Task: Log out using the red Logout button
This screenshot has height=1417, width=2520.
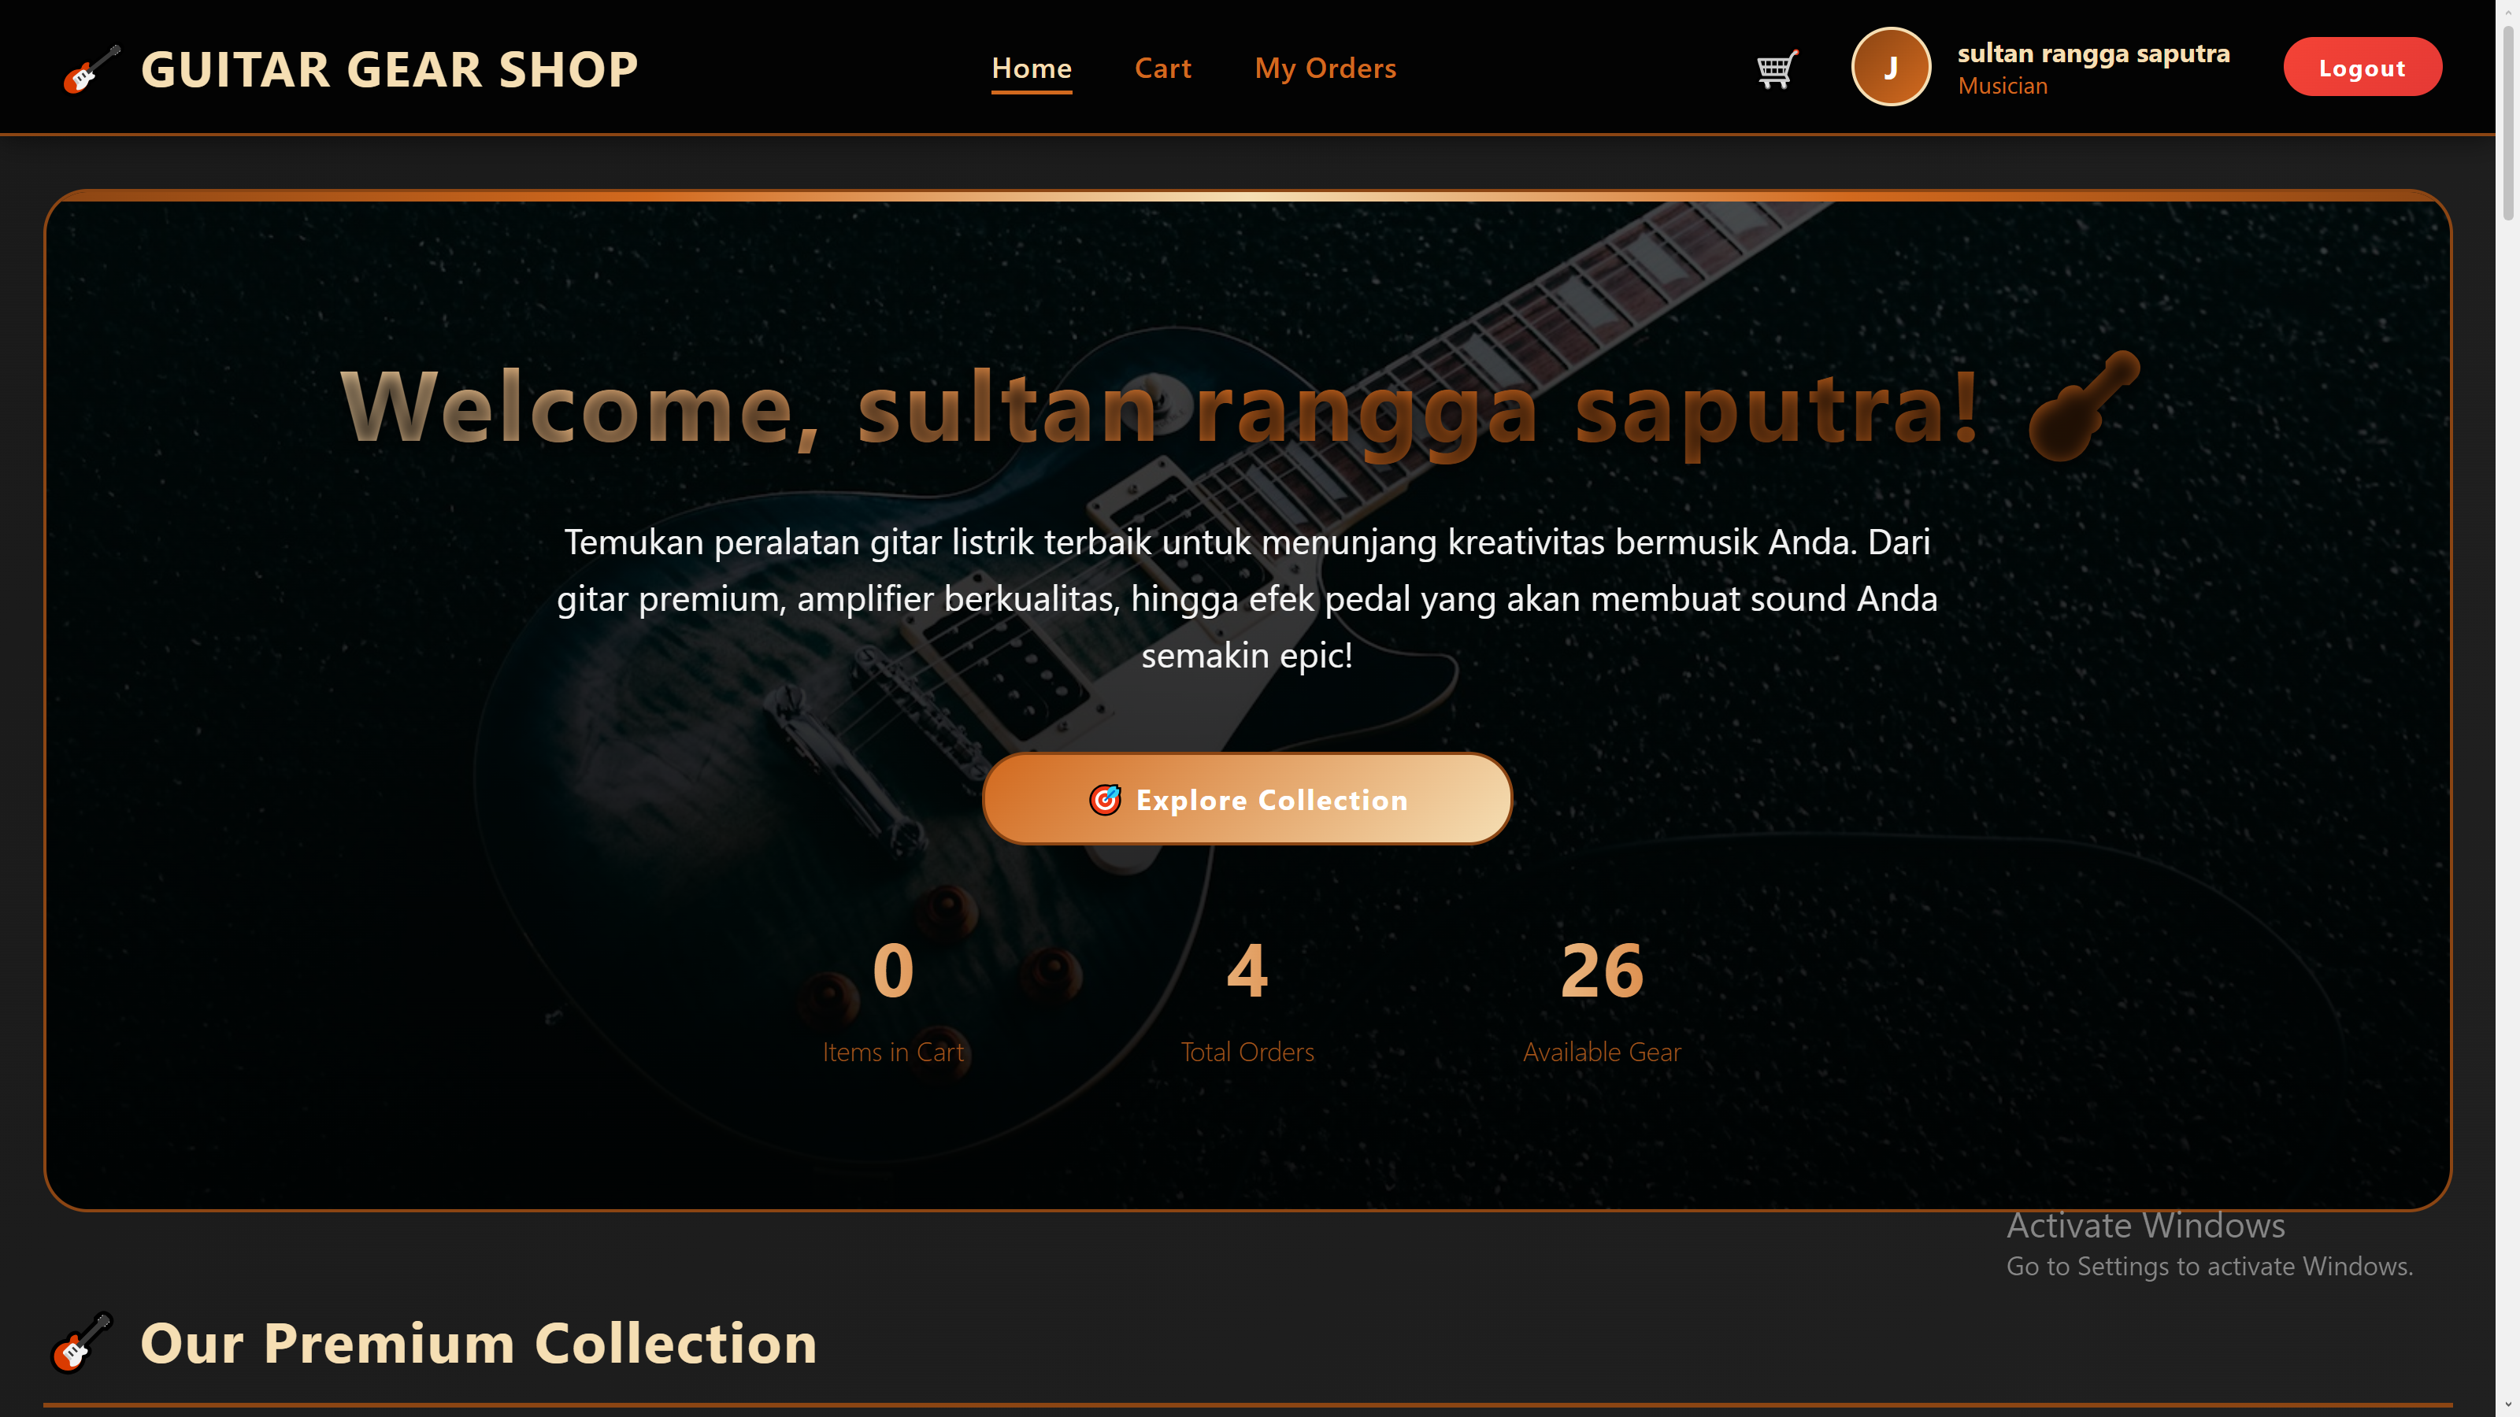Action: click(2362, 66)
